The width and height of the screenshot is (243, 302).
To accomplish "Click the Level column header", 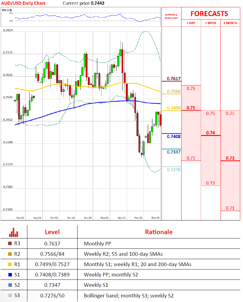I will pyautogui.click(x=52, y=232).
